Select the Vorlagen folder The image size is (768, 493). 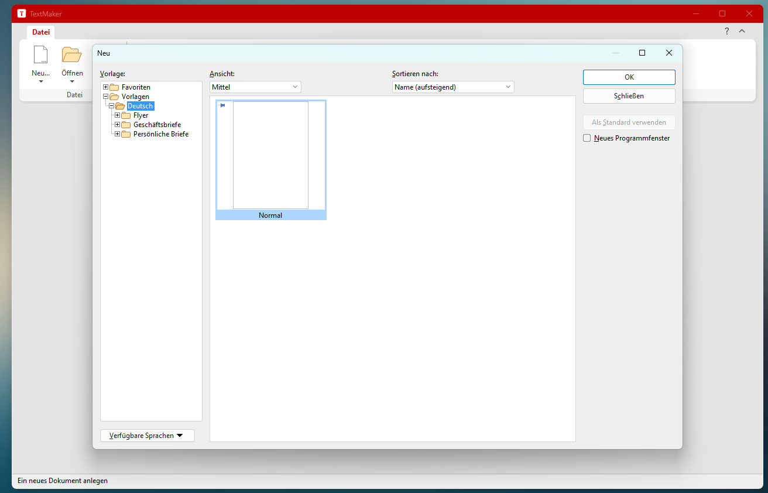coord(135,97)
